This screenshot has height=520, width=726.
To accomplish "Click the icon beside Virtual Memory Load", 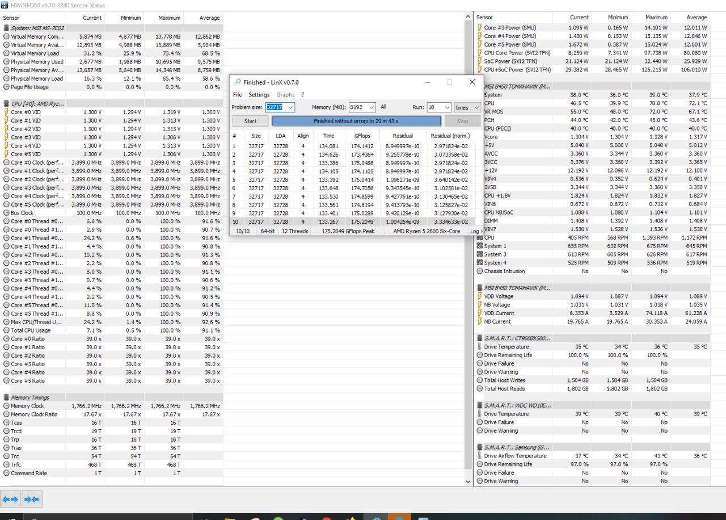I will [6, 53].
